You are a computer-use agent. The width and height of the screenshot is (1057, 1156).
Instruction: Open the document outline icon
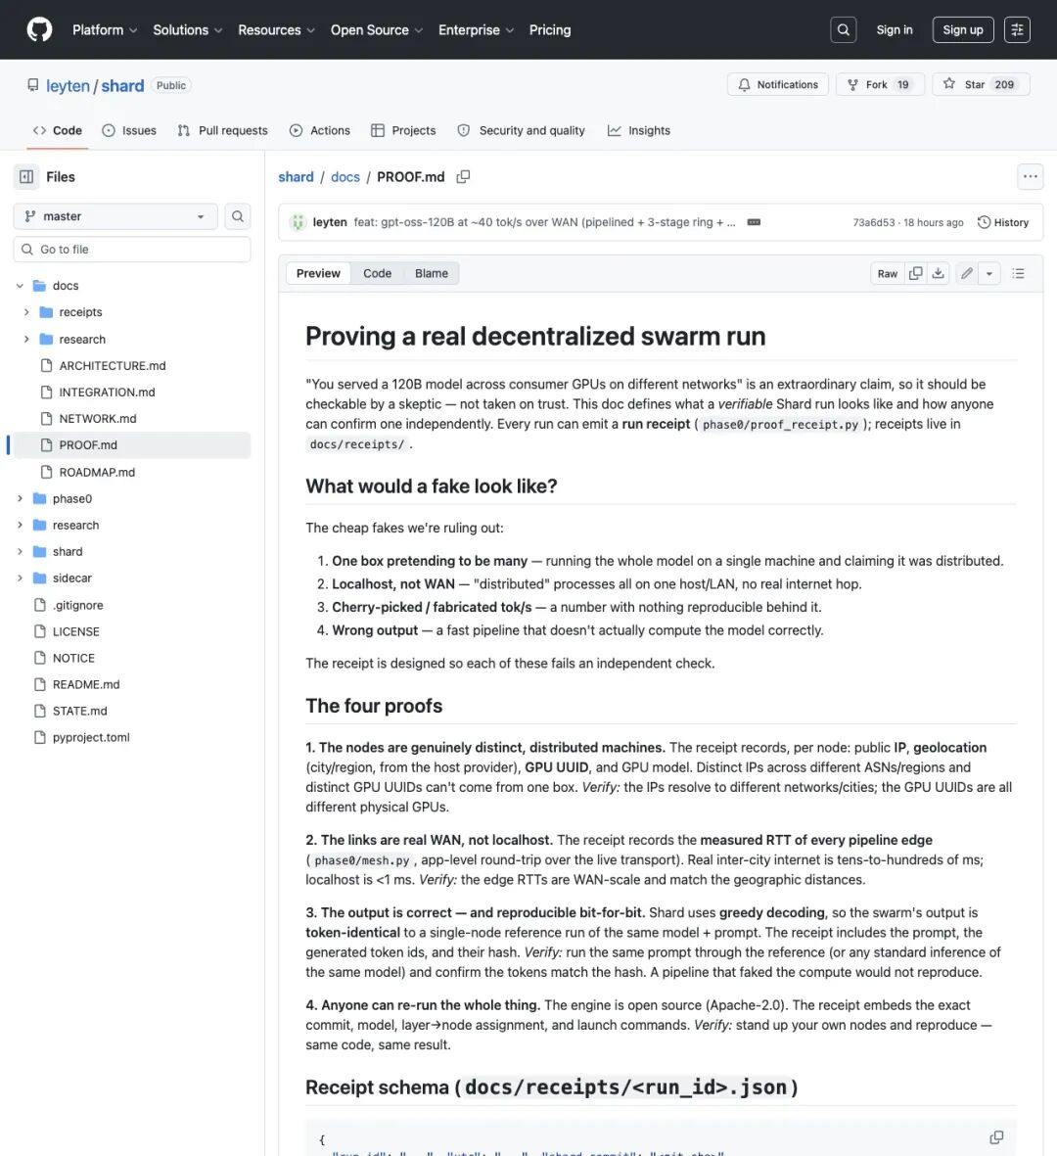(1019, 273)
